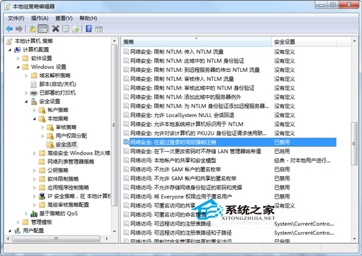Viewport: 362px width, 256px height.
Task: Open the 操作(A) menu
Action: click(40, 18)
